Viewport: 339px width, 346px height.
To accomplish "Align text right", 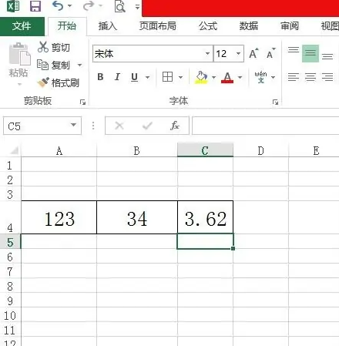I will tap(327, 77).
